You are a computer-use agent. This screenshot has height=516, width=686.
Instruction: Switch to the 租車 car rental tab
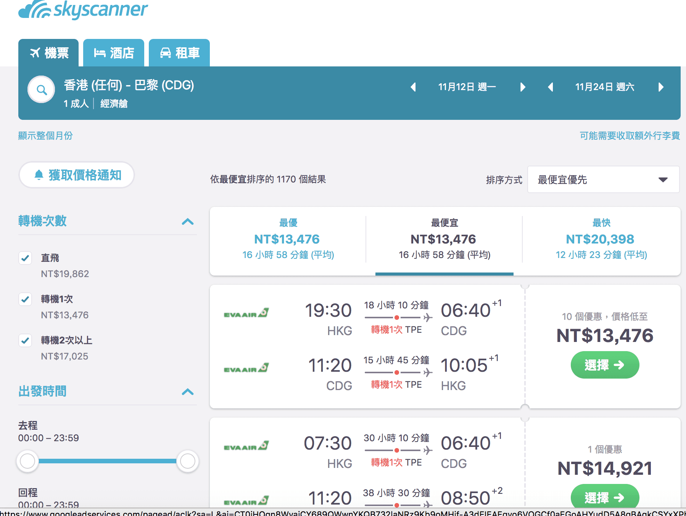click(x=179, y=53)
